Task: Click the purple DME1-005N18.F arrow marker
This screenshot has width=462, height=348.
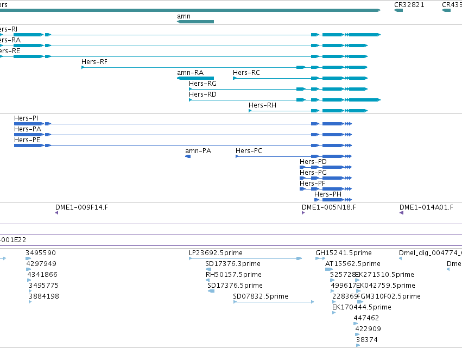Action: point(303,213)
